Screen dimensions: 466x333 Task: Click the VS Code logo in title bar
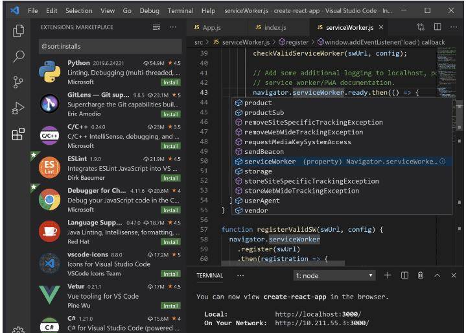click(x=15, y=11)
